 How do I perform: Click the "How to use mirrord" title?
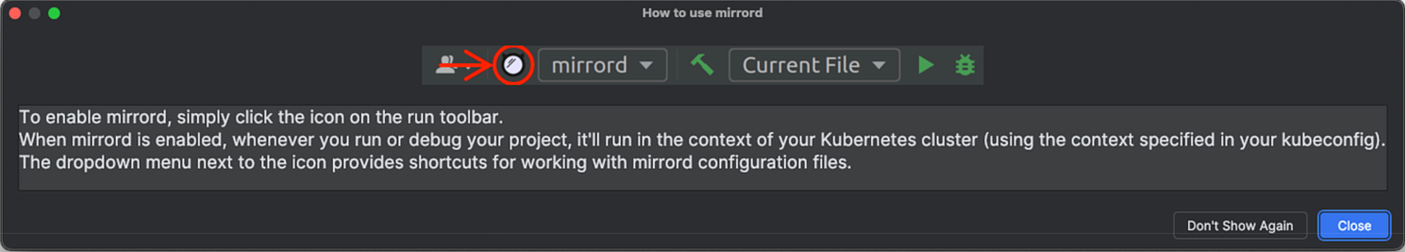coord(702,13)
